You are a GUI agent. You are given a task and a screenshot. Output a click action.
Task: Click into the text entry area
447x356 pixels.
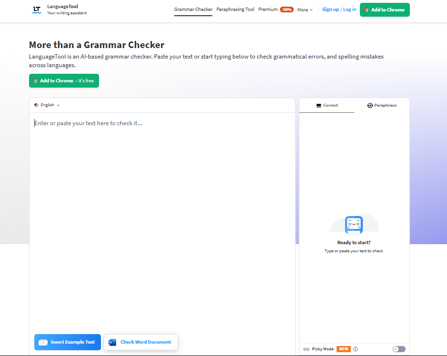tap(162, 214)
